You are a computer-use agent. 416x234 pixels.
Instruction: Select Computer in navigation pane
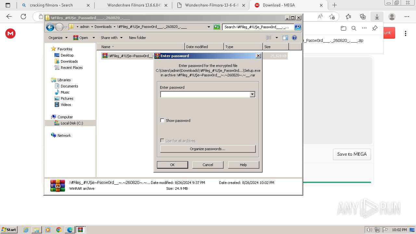65,117
